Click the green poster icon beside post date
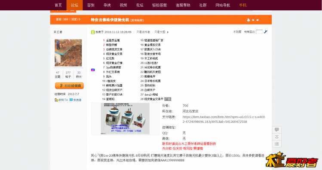The width and height of the screenshot is (322, 170). 93,32
